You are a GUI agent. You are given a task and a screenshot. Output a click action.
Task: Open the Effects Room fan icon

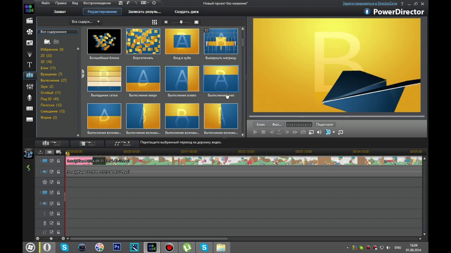coord(30,32)
